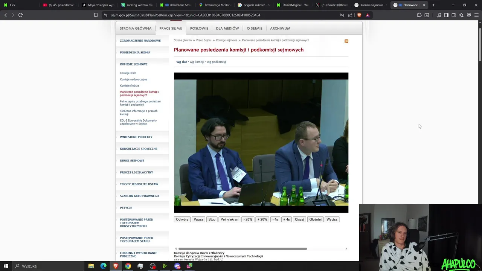Switch to the '45. posiedzenie' YouTube tab

59,5
